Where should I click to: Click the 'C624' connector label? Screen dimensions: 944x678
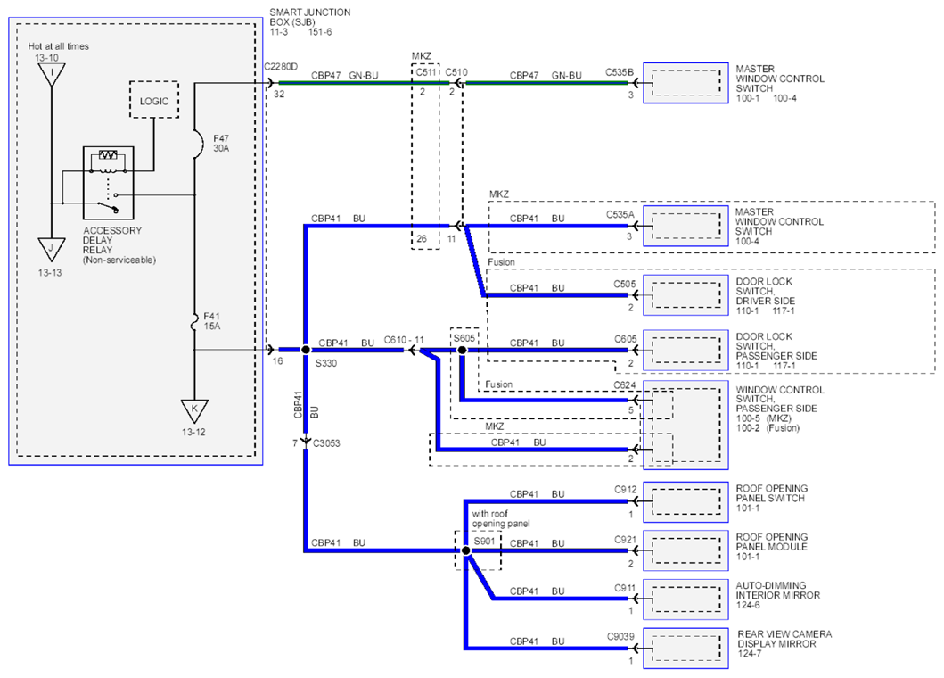[x=625, y=384]
